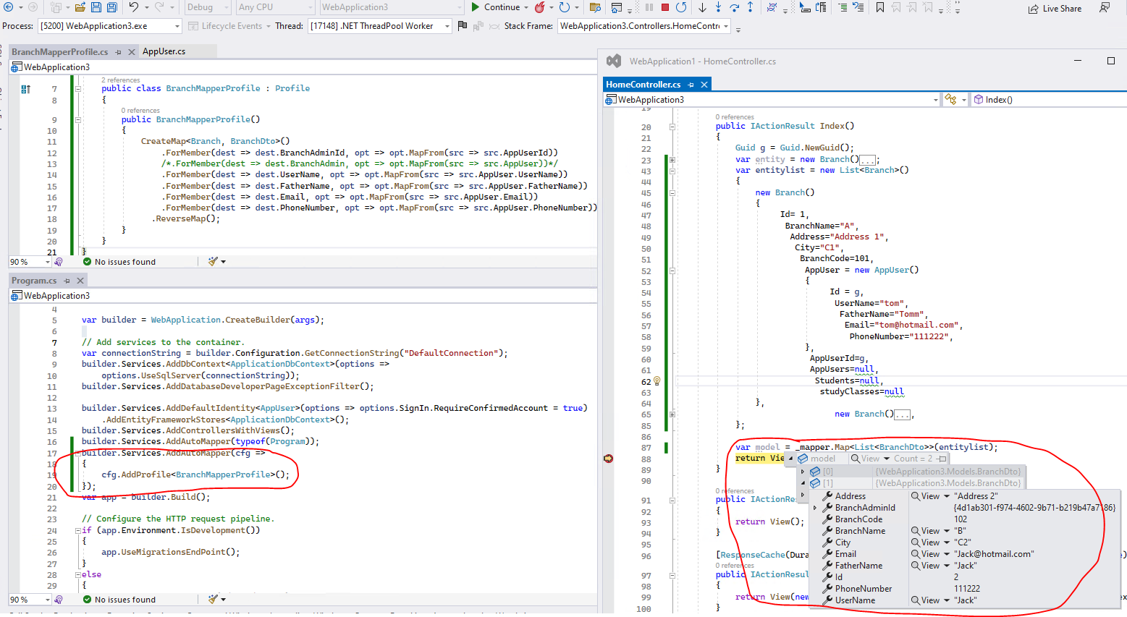Pin the HomeController.cs tab
Image resolution: width=1127 pixels, height=617 pixels.
691,85
